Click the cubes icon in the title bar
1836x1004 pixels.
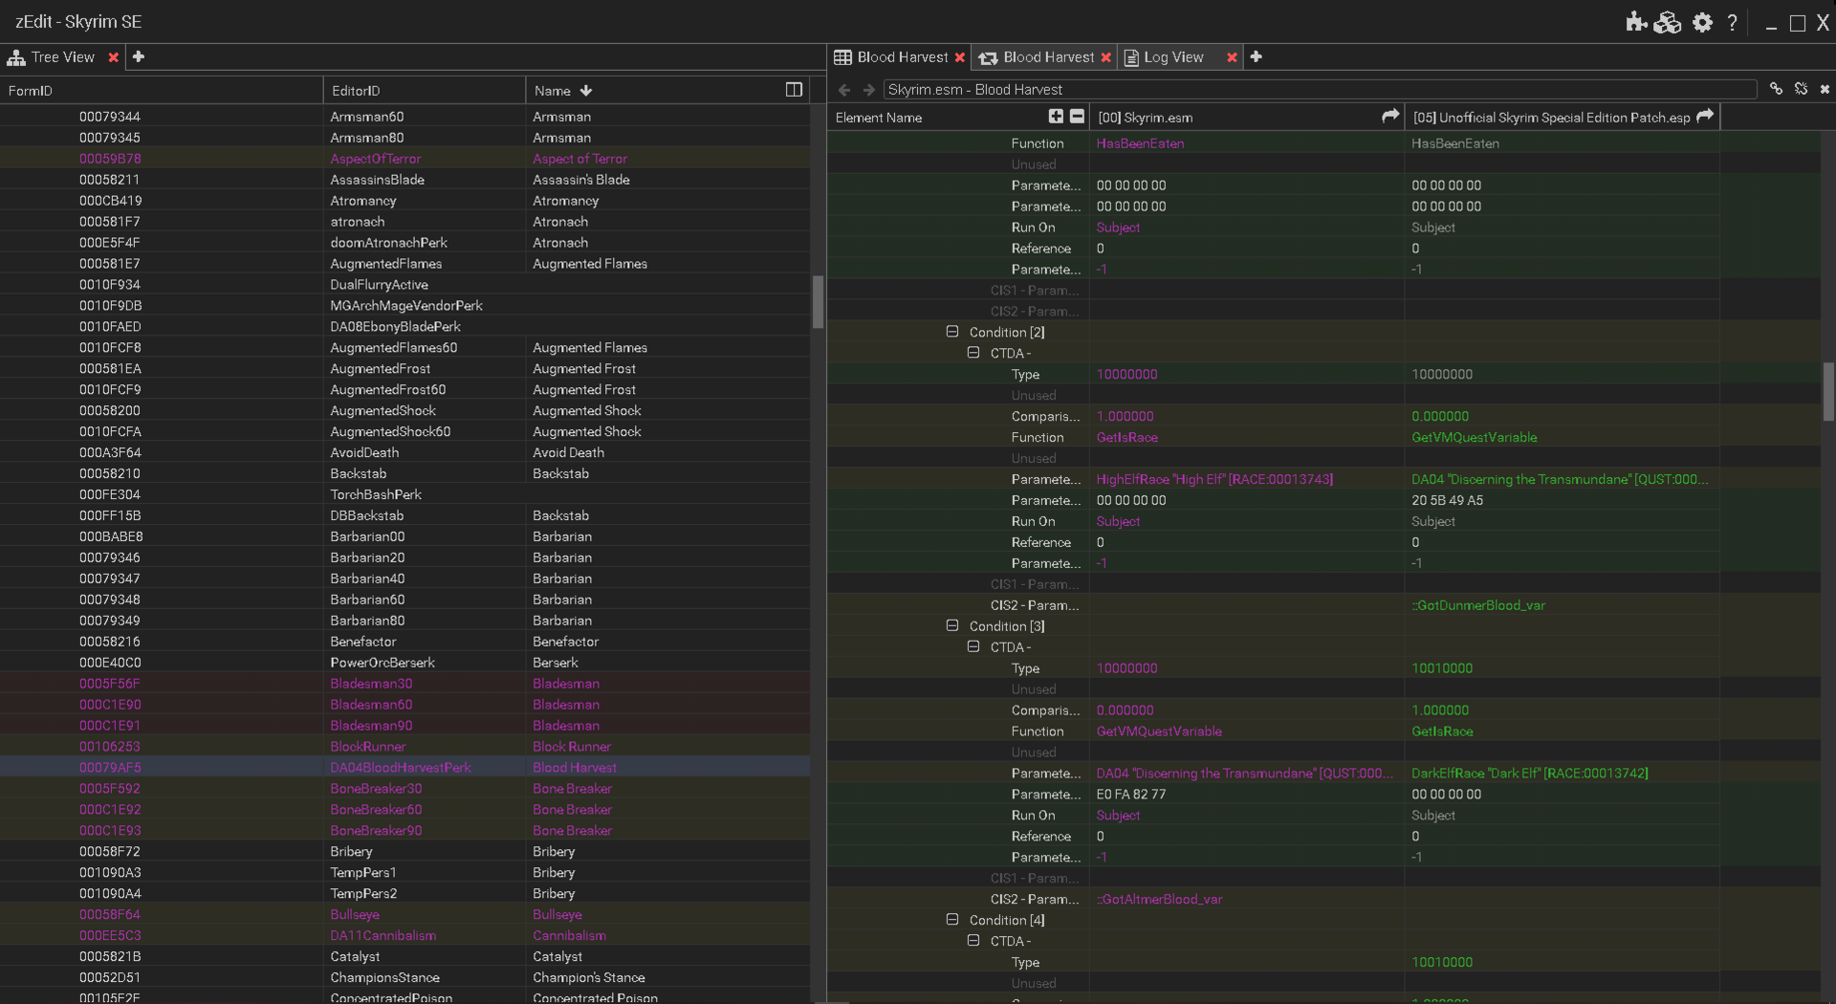(x=1668, y=22)
